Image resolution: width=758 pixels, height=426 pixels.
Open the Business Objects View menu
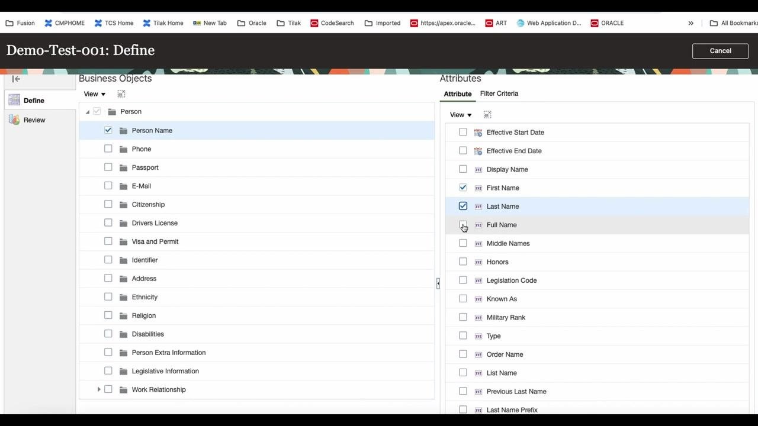click(x=95, y=94)
